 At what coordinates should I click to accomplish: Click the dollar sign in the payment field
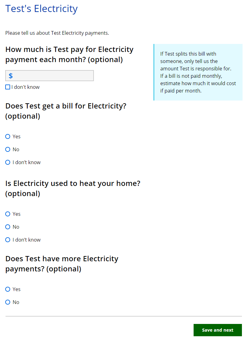point(11,76)
